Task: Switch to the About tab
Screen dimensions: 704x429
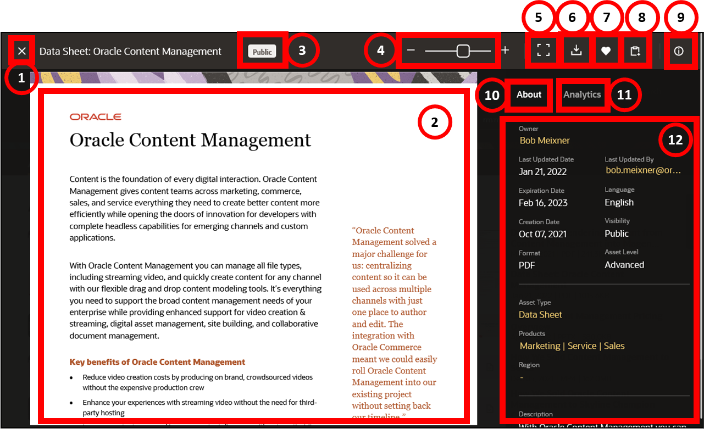Action: pyautogui.click(x=528, y=94)
